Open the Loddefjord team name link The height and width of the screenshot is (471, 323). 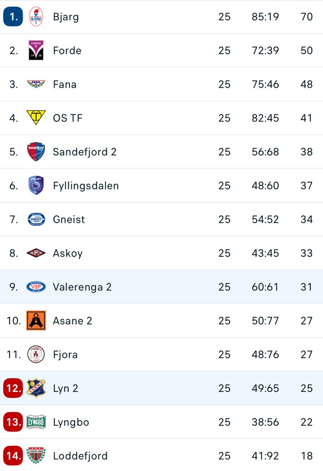tap(80, 455)
